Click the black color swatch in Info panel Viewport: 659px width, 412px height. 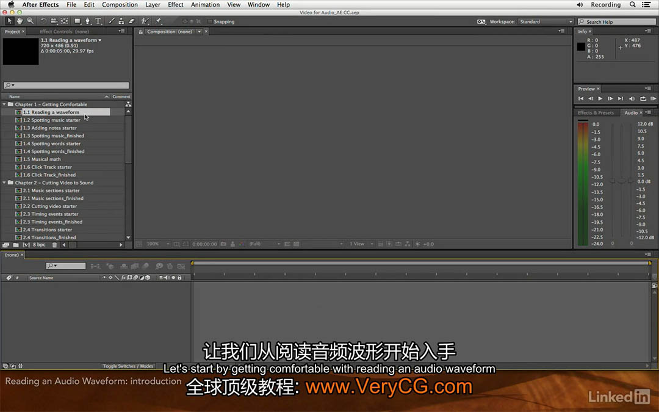(x=582, y=46)
